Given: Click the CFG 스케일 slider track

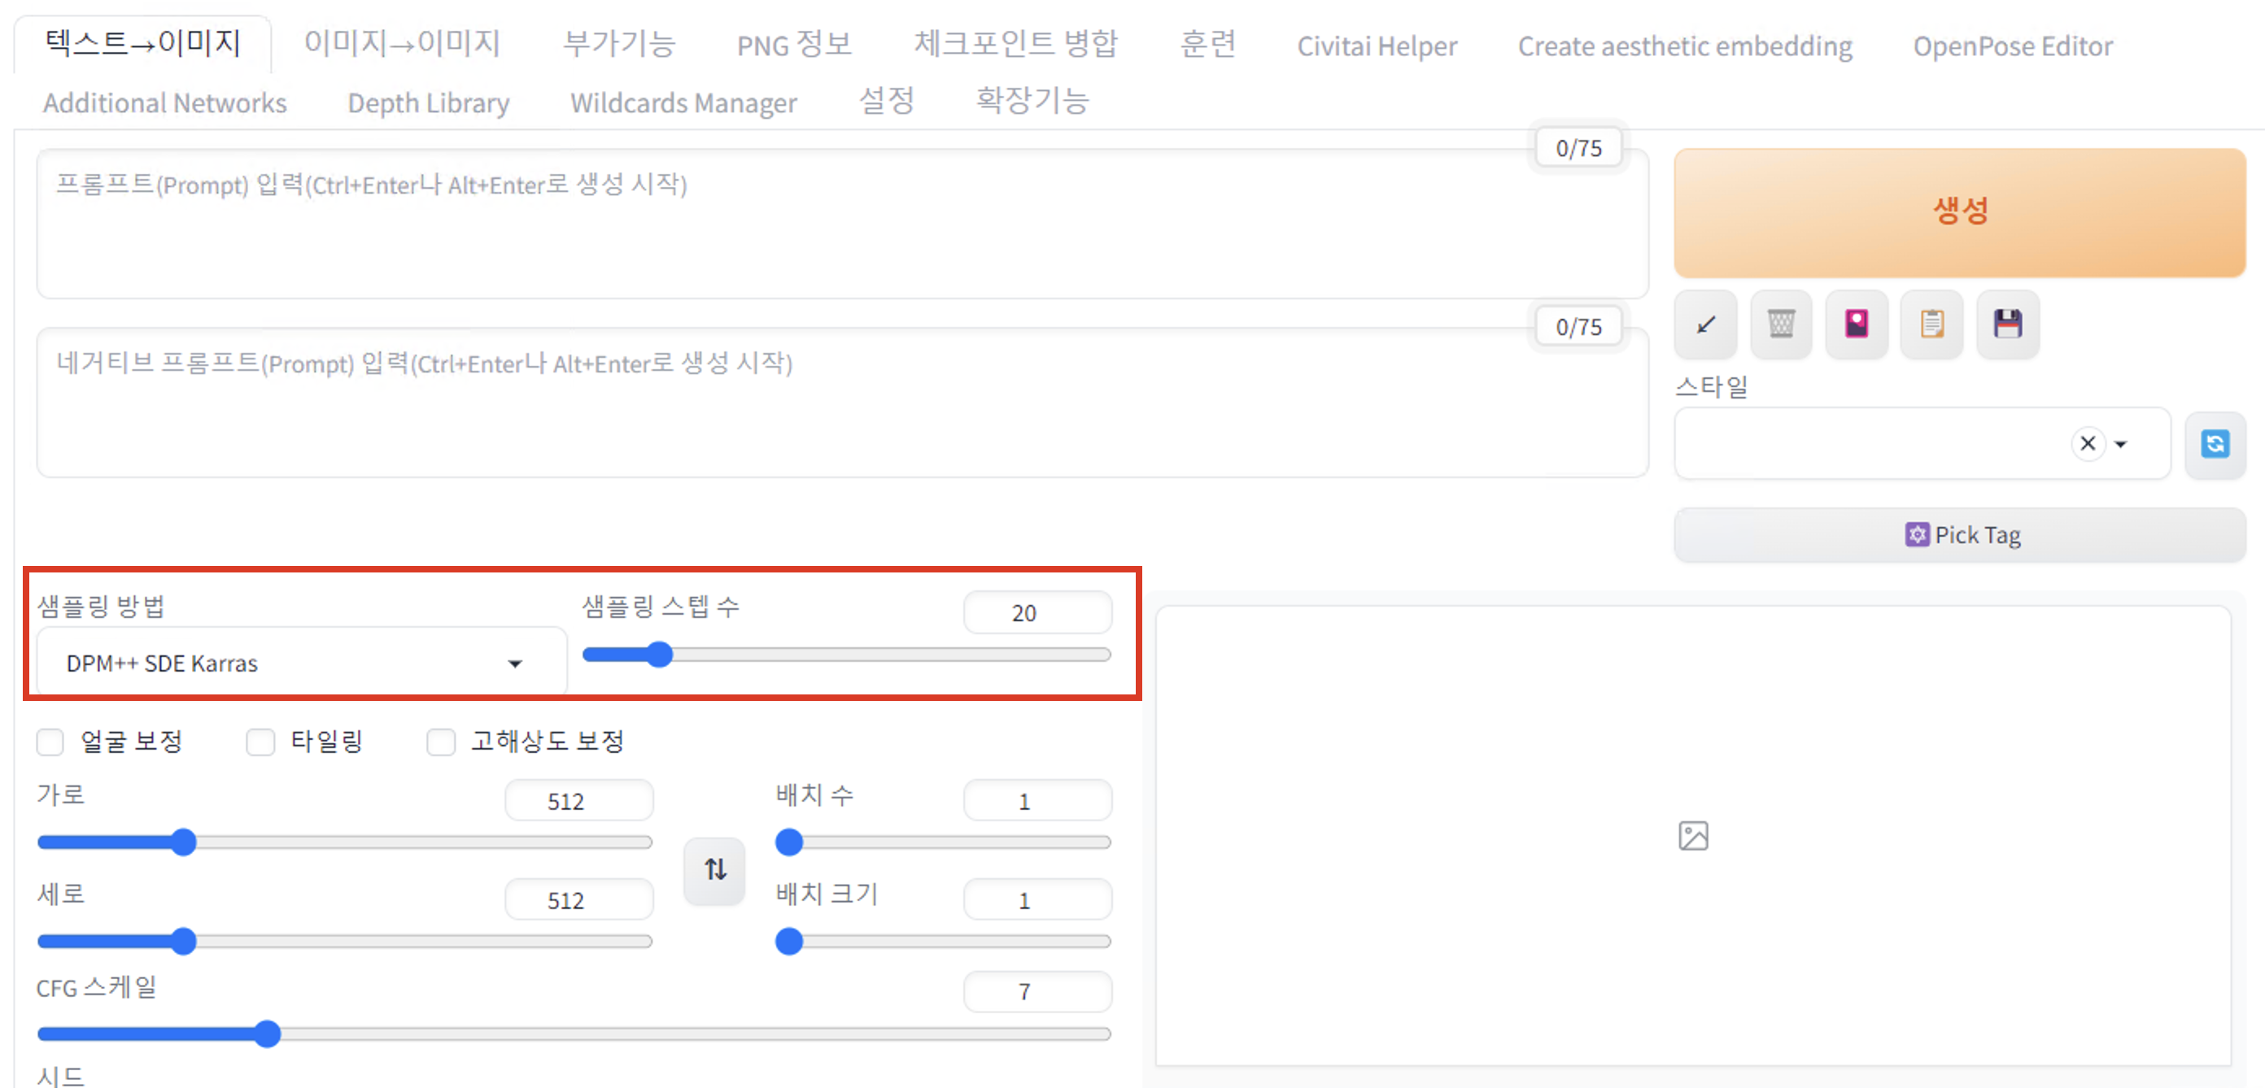Looking at the screenshot, I should 686,1034.
